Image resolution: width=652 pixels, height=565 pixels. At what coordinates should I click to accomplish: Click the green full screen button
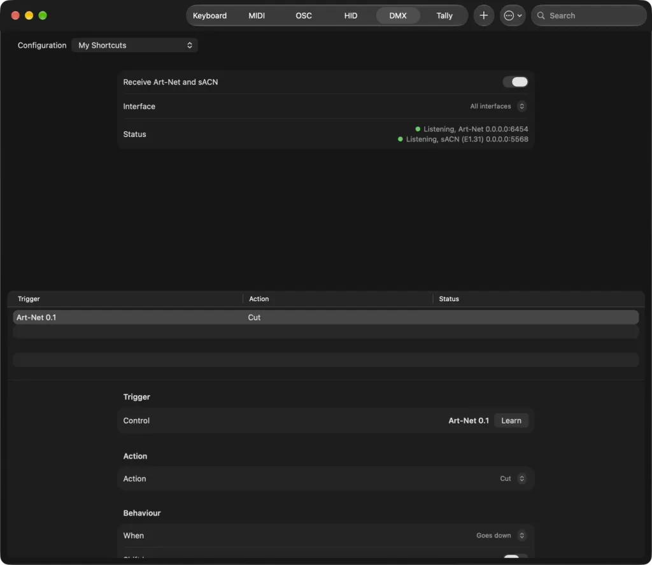[x=43, y=15]
